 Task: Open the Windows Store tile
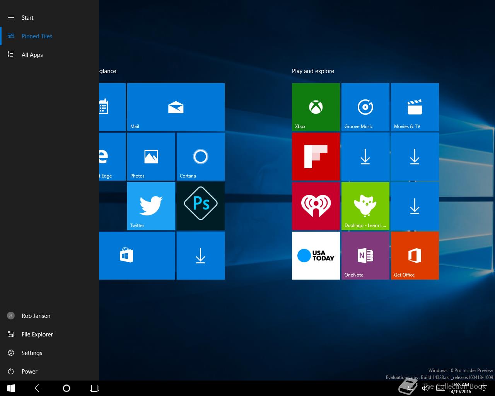(x=137, y=256)
